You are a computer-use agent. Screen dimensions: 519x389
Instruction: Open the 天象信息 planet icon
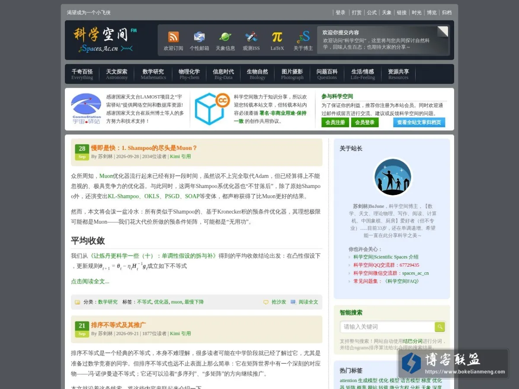click(x=225, y=37)
